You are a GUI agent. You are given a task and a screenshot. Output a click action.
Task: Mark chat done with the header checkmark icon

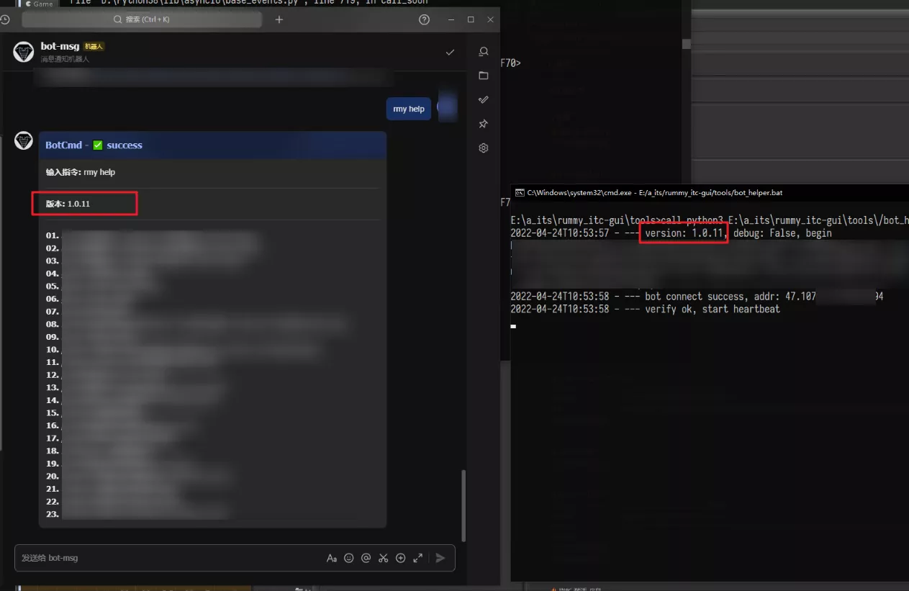(x=450, y=52)
